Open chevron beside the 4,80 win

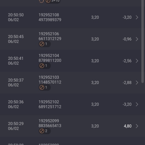pos(137,126)
